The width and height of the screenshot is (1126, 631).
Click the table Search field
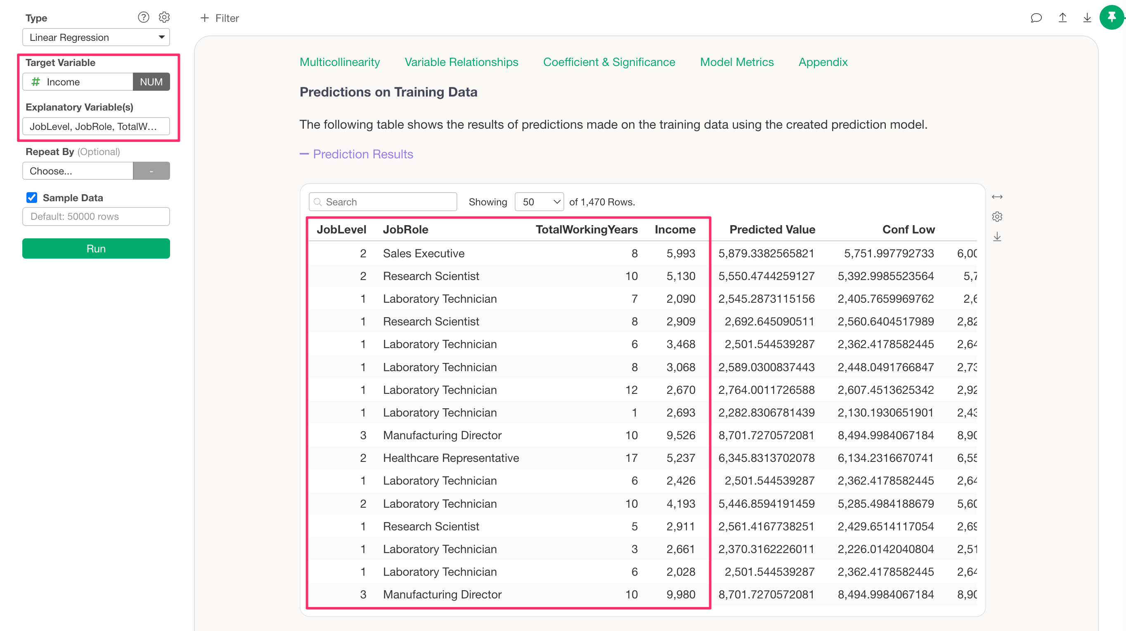pos(383,202)
